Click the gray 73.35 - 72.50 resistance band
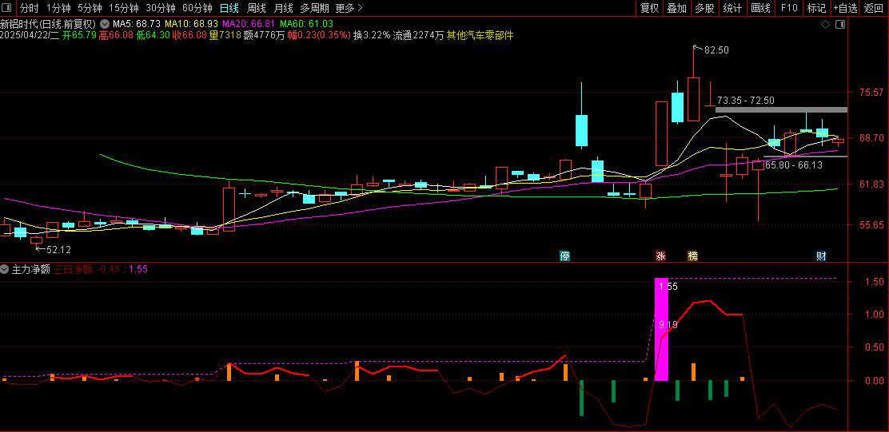Screen dimensions: 889x432 coord(781,109)
